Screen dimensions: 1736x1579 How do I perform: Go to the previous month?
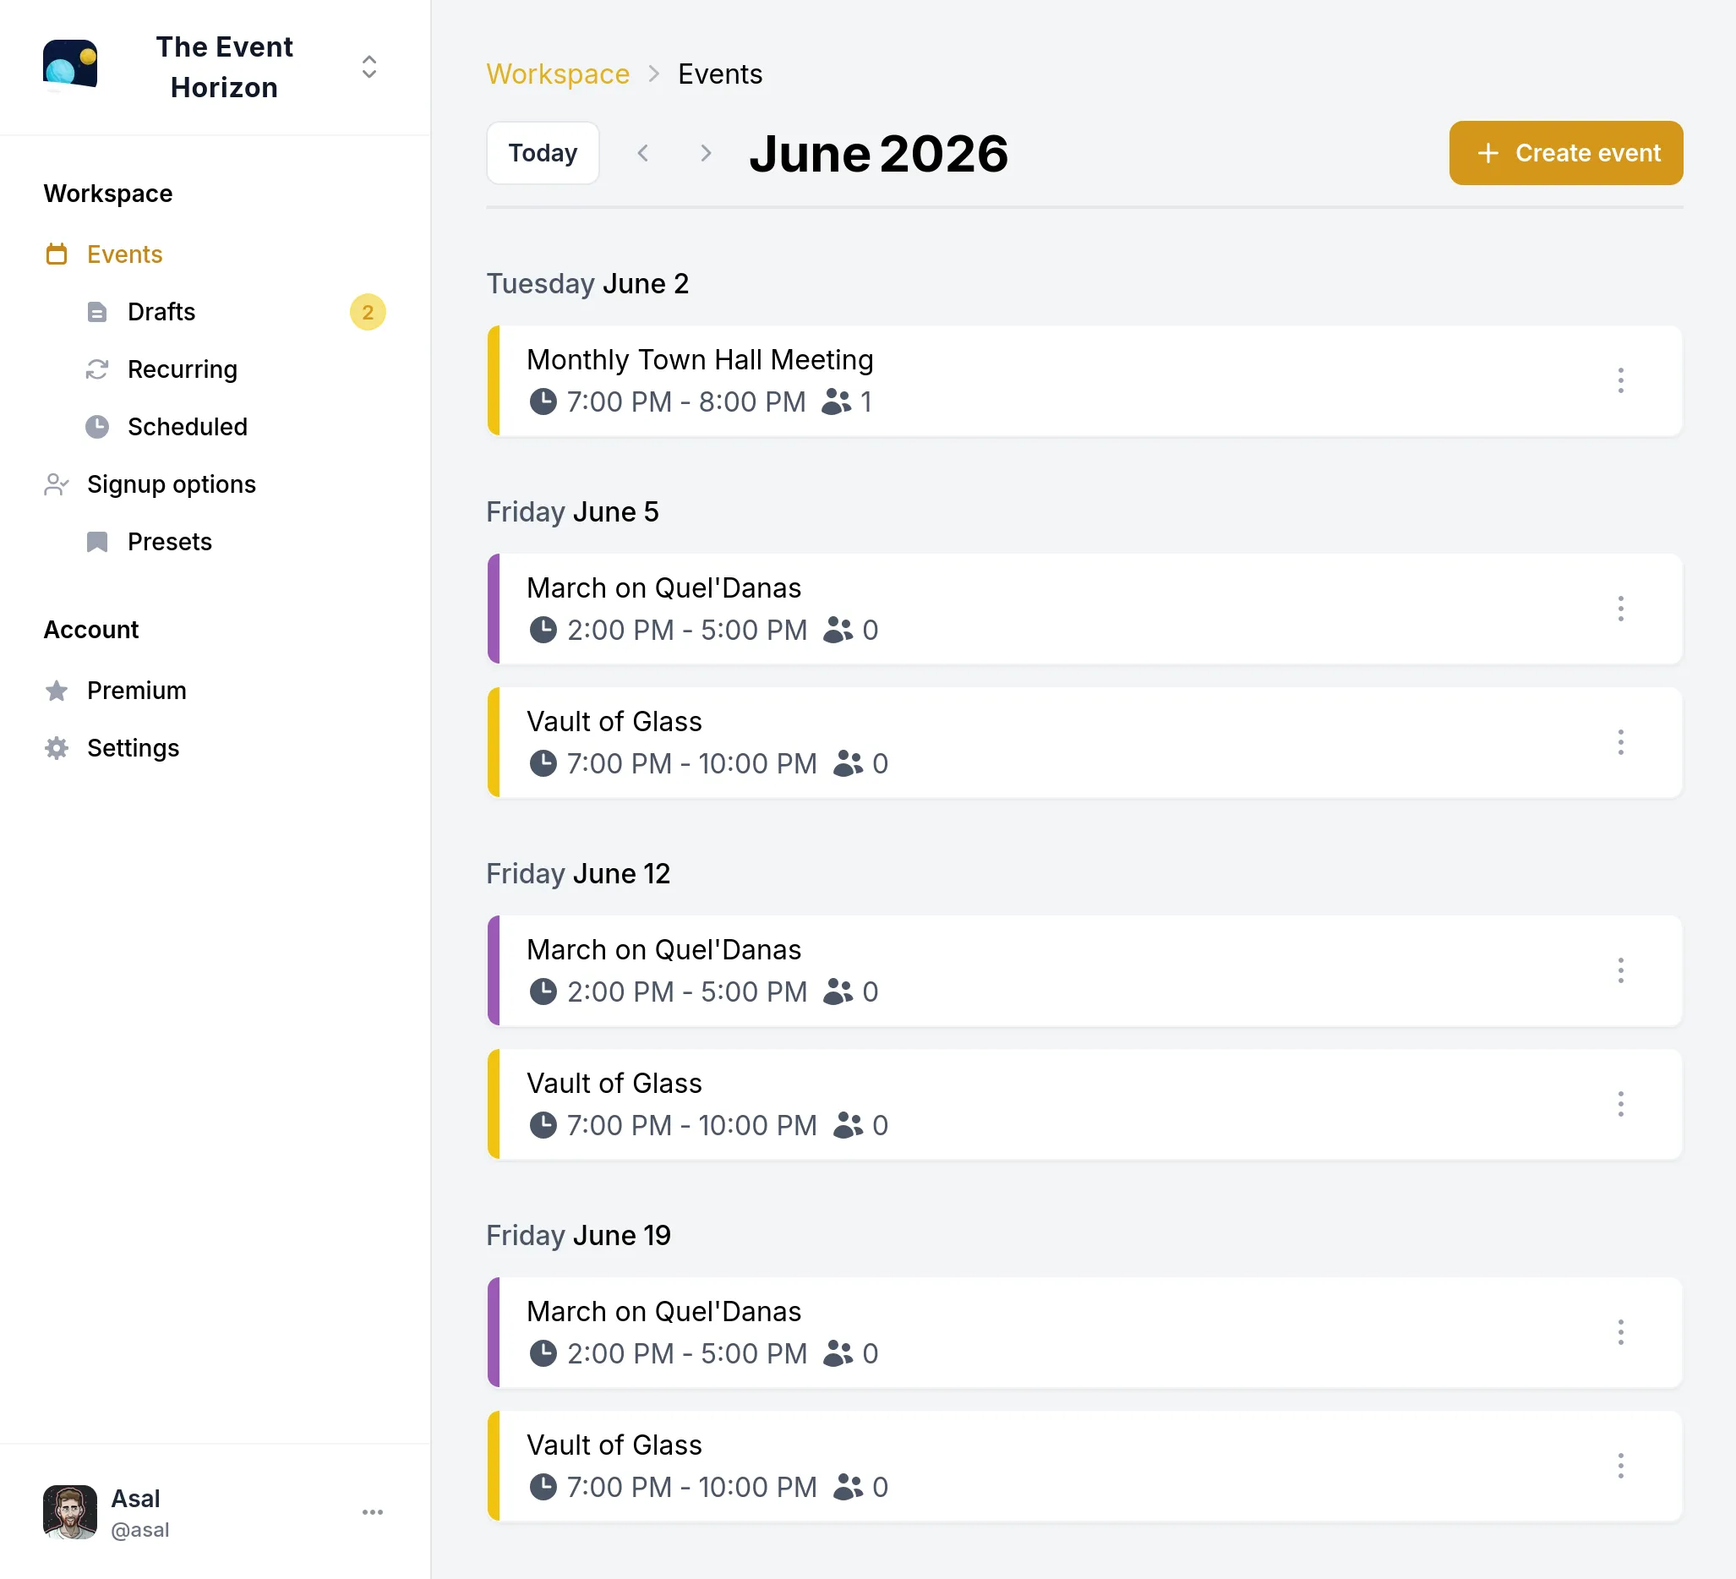pyautogui.click(x=643, y=152)
